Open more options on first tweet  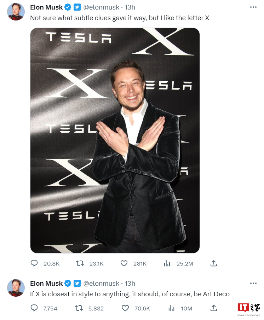pos(253,7)
